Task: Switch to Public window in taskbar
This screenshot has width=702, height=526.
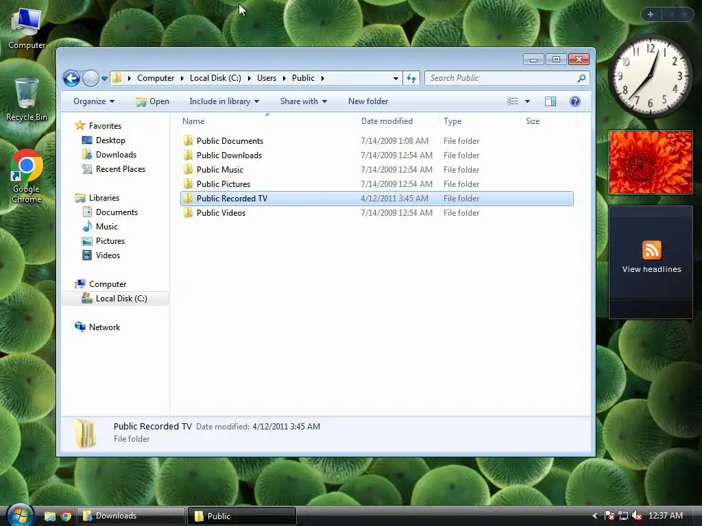Action: pyautogui.click(x=242, y=516)
